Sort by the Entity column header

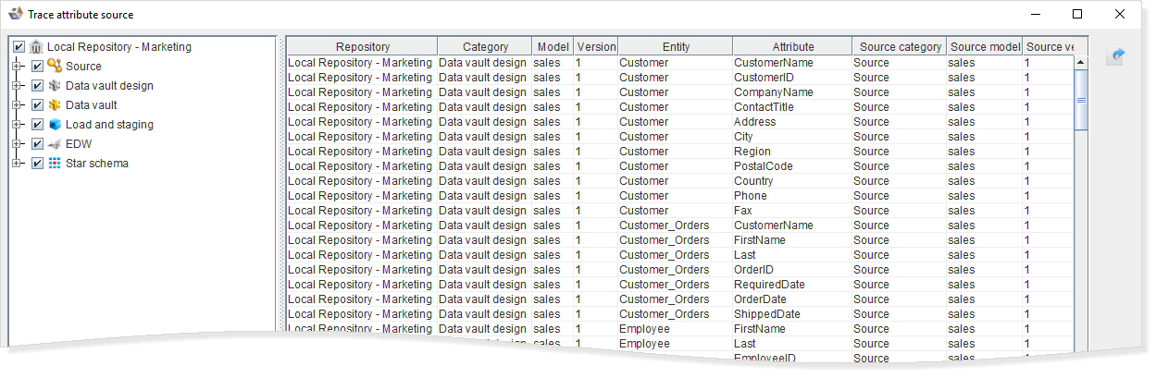(675, 47)
